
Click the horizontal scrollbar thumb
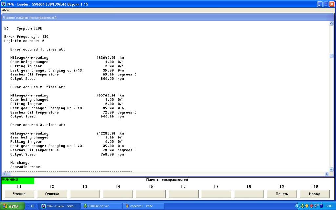coord(9,174)
